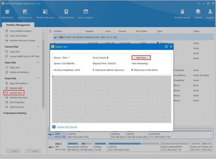Sort by Used column header

click(108, 31)
